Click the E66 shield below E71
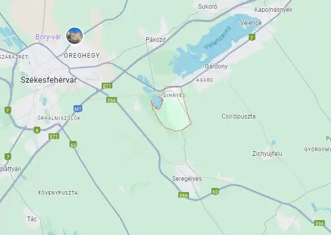Viewport: 331px width, 235px height. point(112,100)
